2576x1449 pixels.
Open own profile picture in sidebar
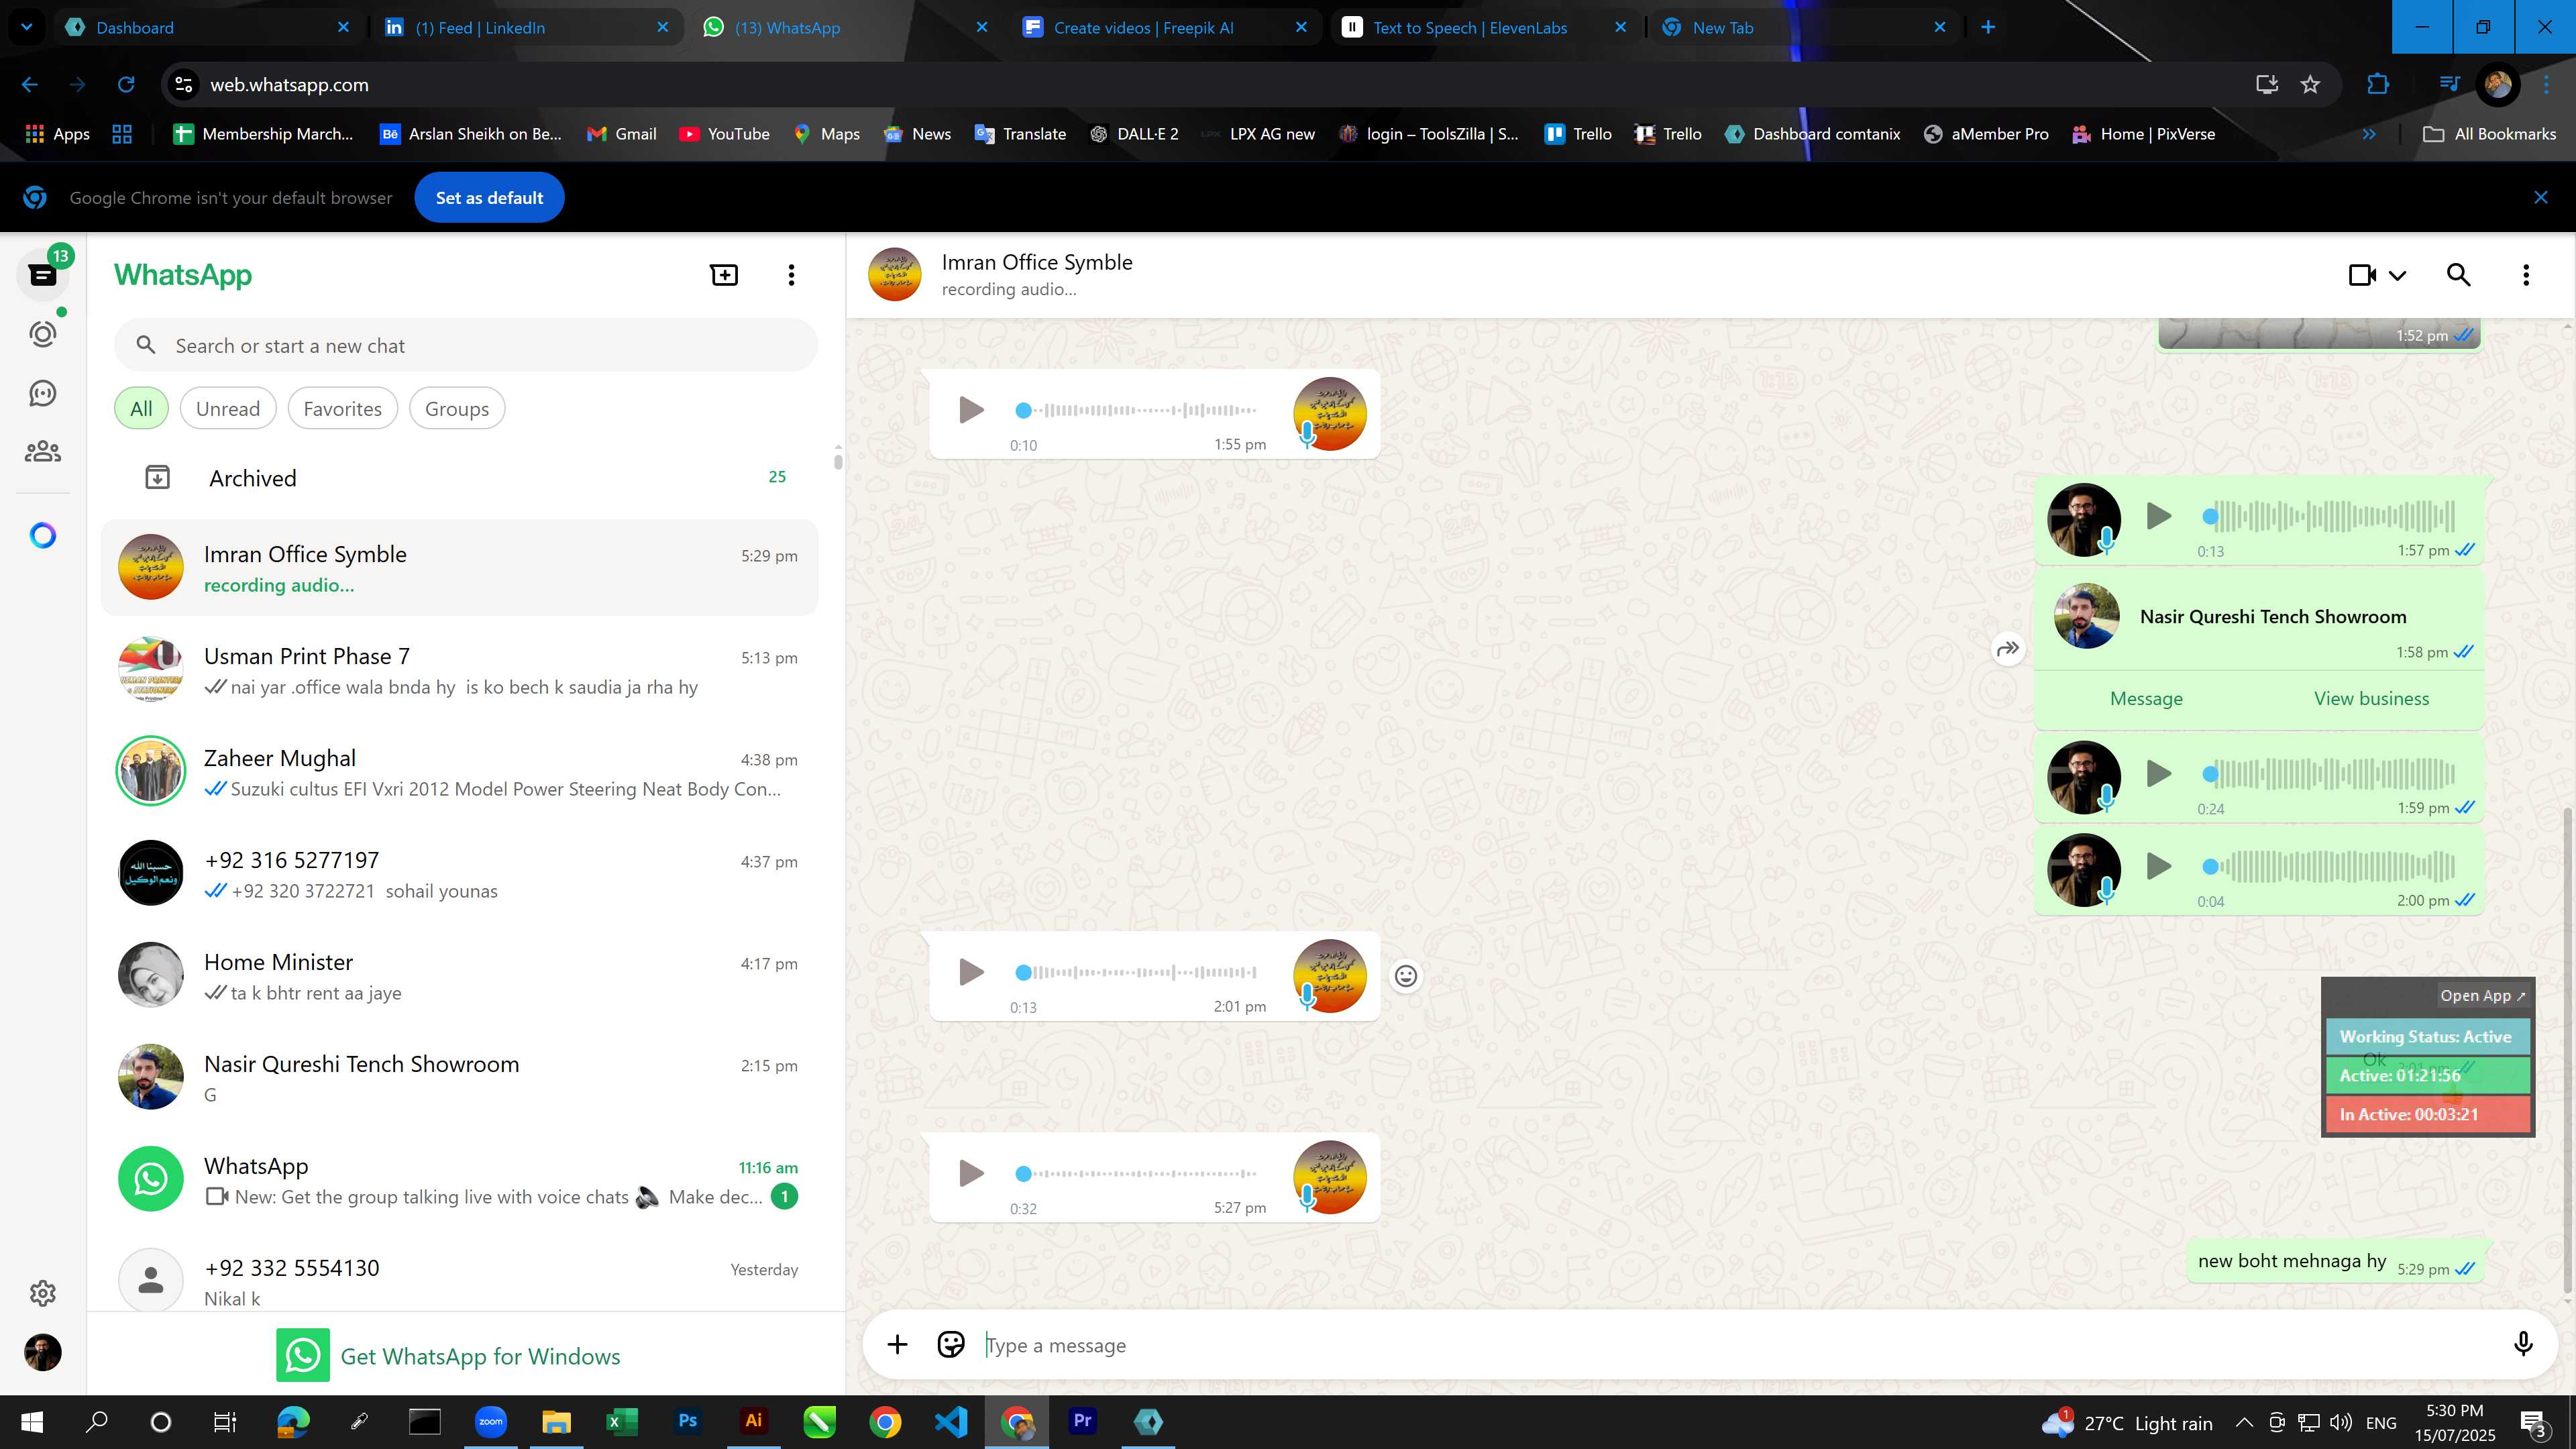43,1352
